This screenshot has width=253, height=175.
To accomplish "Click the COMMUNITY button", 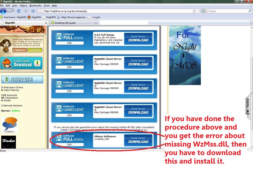I will 20,50.
